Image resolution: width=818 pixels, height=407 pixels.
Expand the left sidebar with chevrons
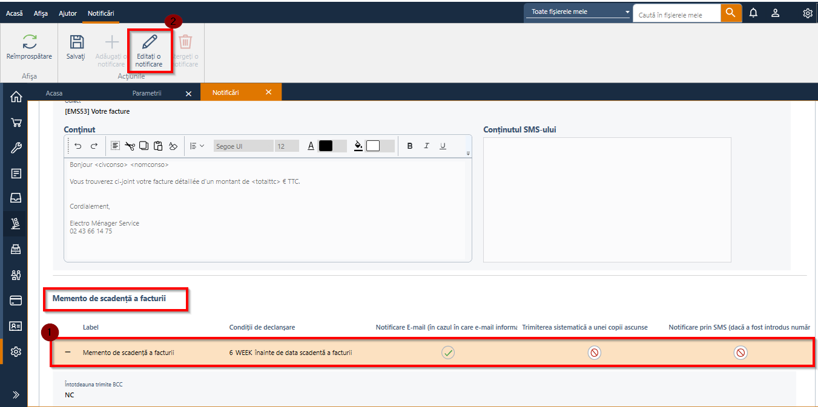[16, 395]
